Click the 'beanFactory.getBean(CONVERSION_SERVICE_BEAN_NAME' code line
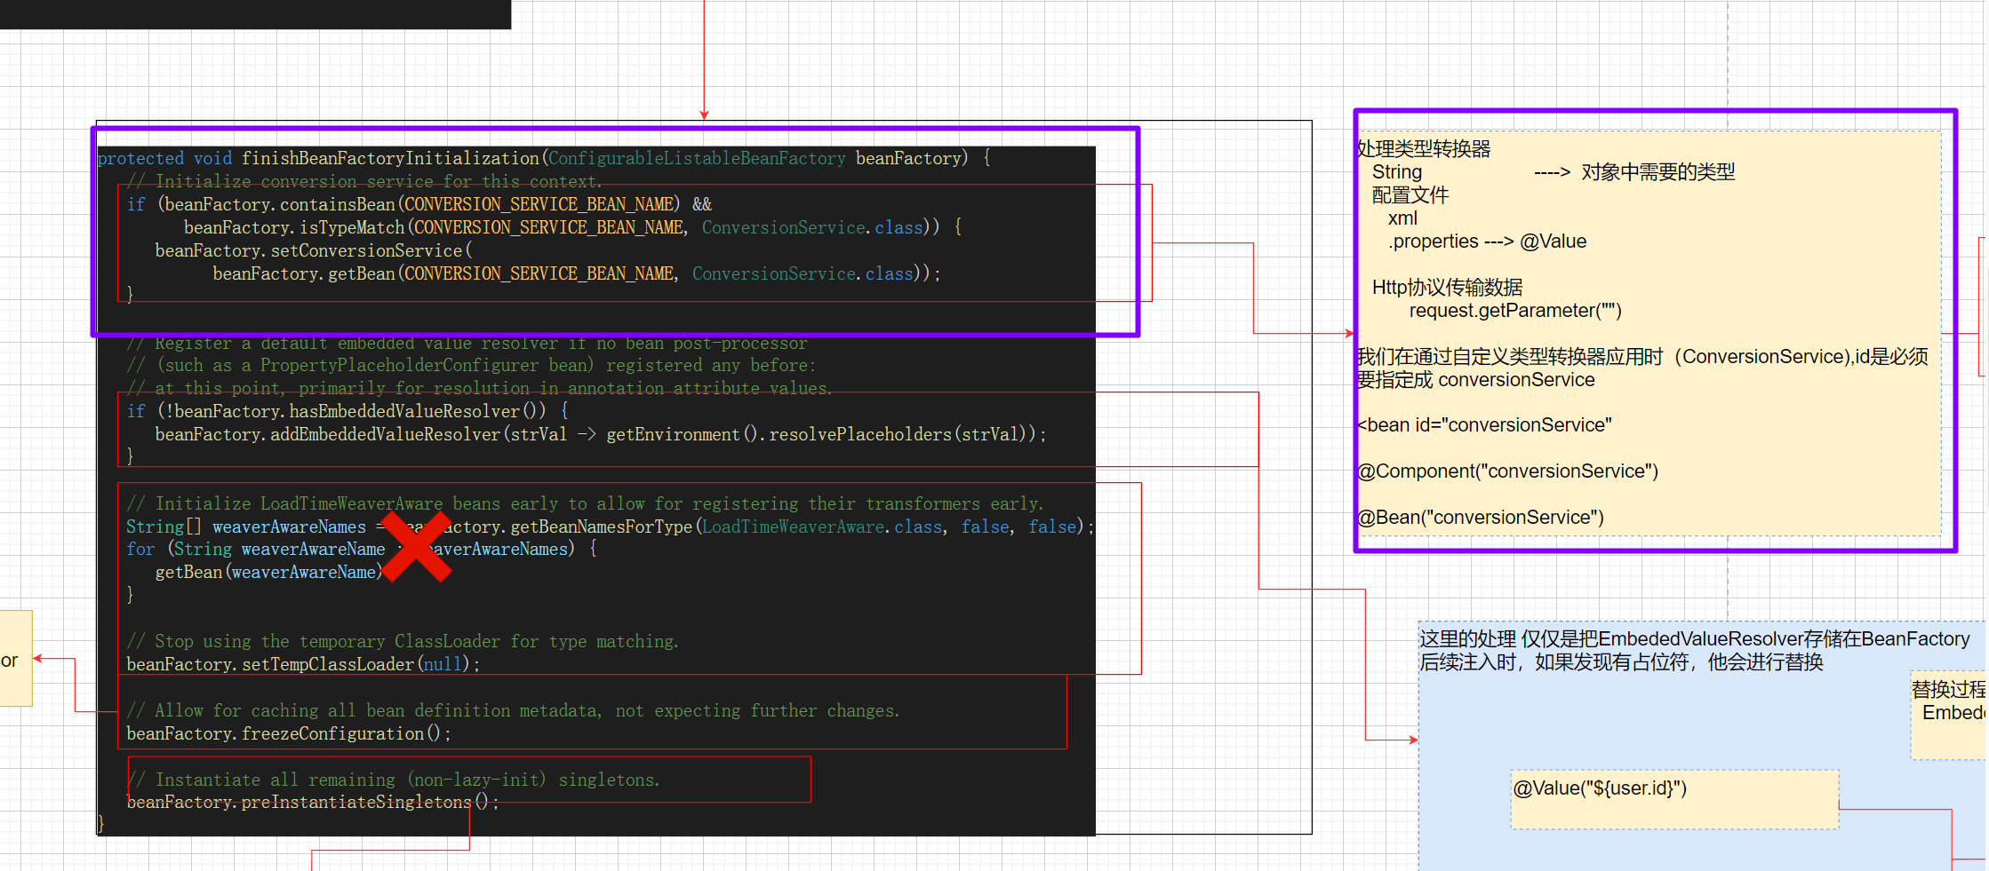Viewport: 1989px width, 871px height. [577, 273]
